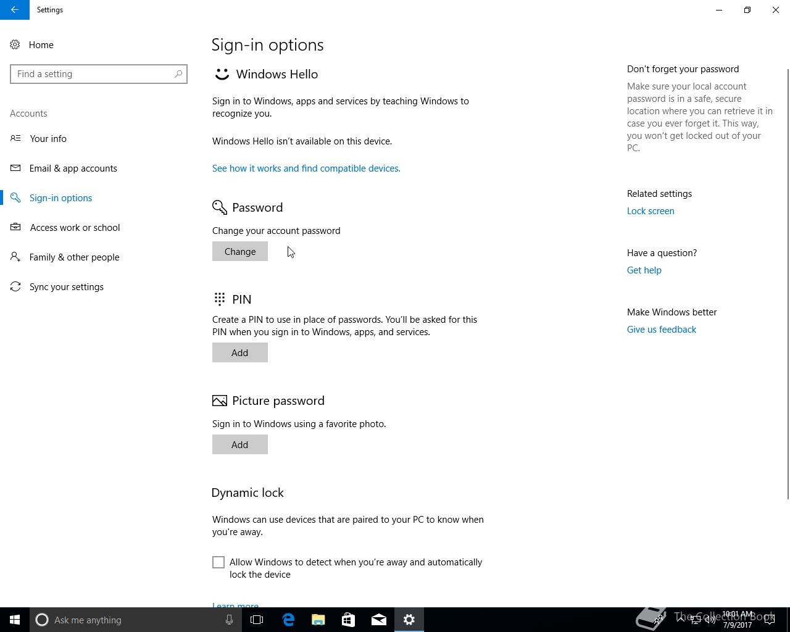Click Add under Picture password

pyautogui.click(x=240, y=444)
